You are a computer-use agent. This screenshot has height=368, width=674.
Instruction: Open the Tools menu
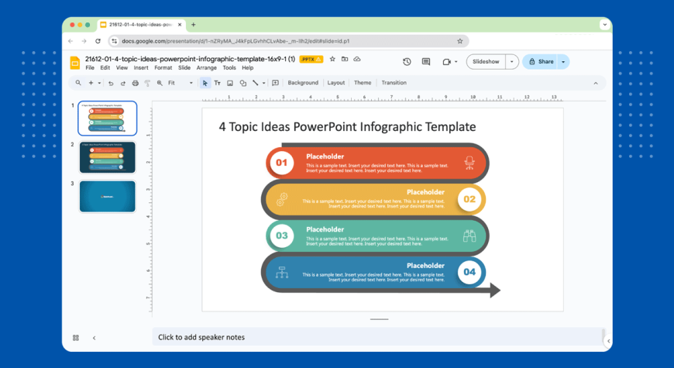[x=229, y=68]
